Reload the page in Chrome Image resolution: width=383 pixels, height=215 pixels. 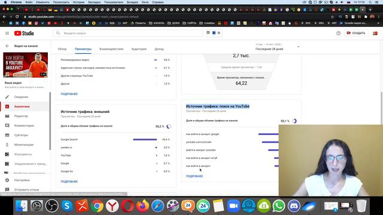click(17, 17)
